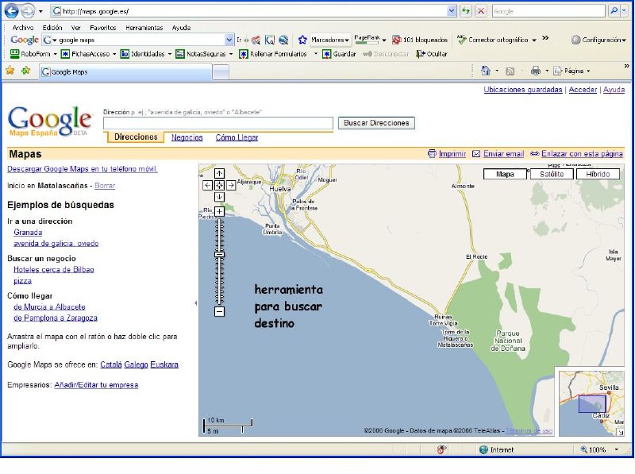
Task: Open the Corrector ortográfico dropdown arrow
Action: pos(534,40)
